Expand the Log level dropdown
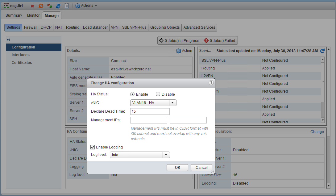This screenshot has width=336, height=196. [x=140, y=155]
